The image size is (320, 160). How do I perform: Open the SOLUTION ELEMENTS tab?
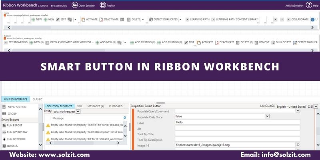[x=59, y=106]
